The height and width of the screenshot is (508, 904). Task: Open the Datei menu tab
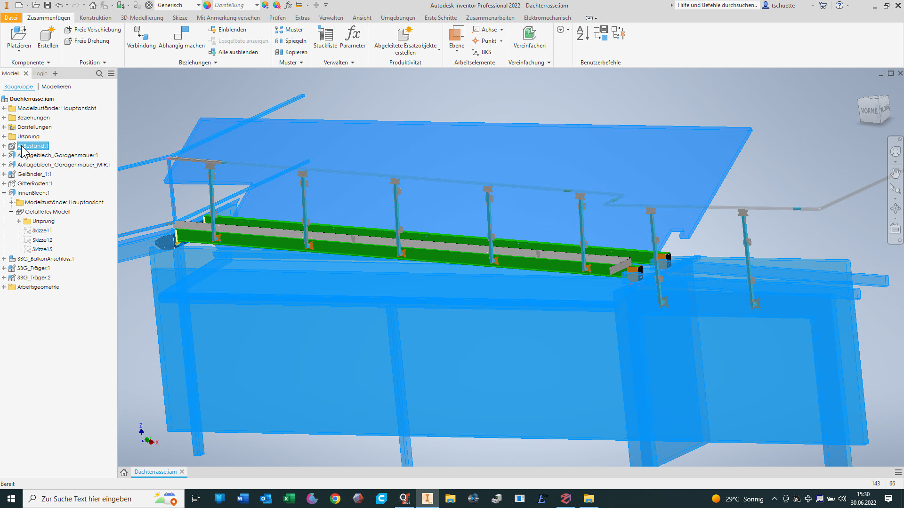click(11, 18)
